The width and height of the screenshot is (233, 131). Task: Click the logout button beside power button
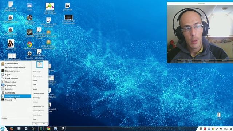point(44,124)
